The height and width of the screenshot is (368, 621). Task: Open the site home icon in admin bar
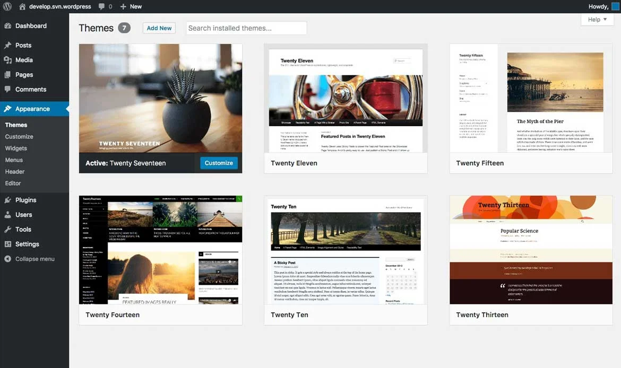(x=22, y=6)
